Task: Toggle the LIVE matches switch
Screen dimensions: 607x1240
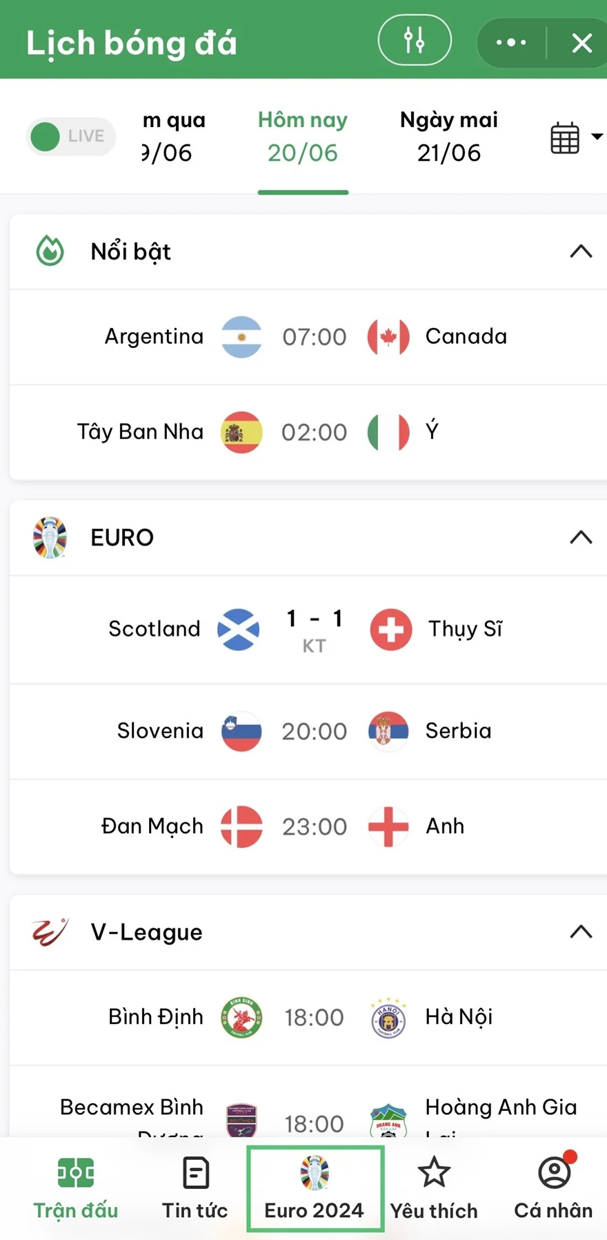Action: [70, 137]
